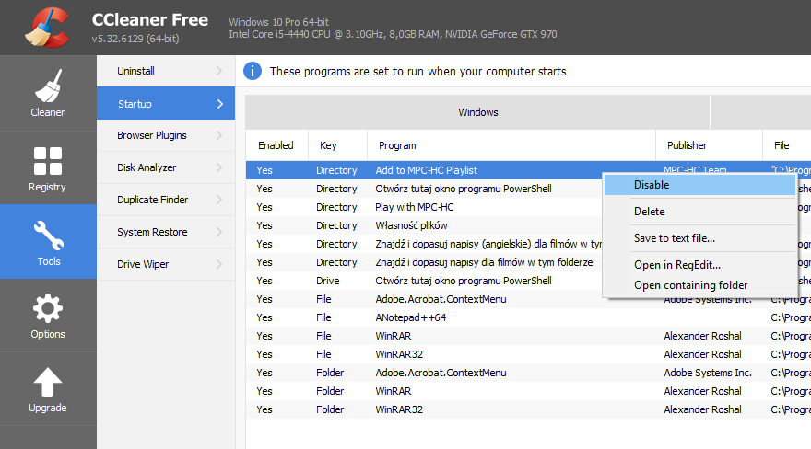Choose Disable in context menu
The image size is (811, 449).
[x=699, y=185]
